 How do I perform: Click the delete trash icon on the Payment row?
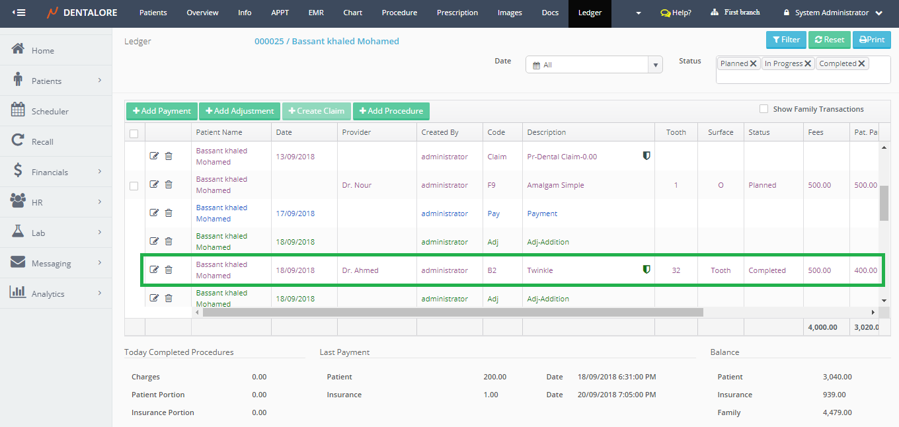coord(169,213)
